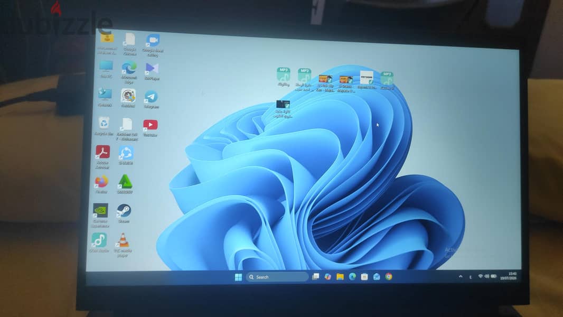
Task: Expand the hidden system tray icons chevron
Action: pos(461,276)
